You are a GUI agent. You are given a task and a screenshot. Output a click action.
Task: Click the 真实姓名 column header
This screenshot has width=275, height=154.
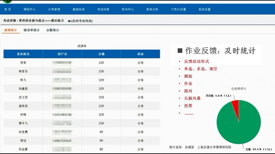23,54
